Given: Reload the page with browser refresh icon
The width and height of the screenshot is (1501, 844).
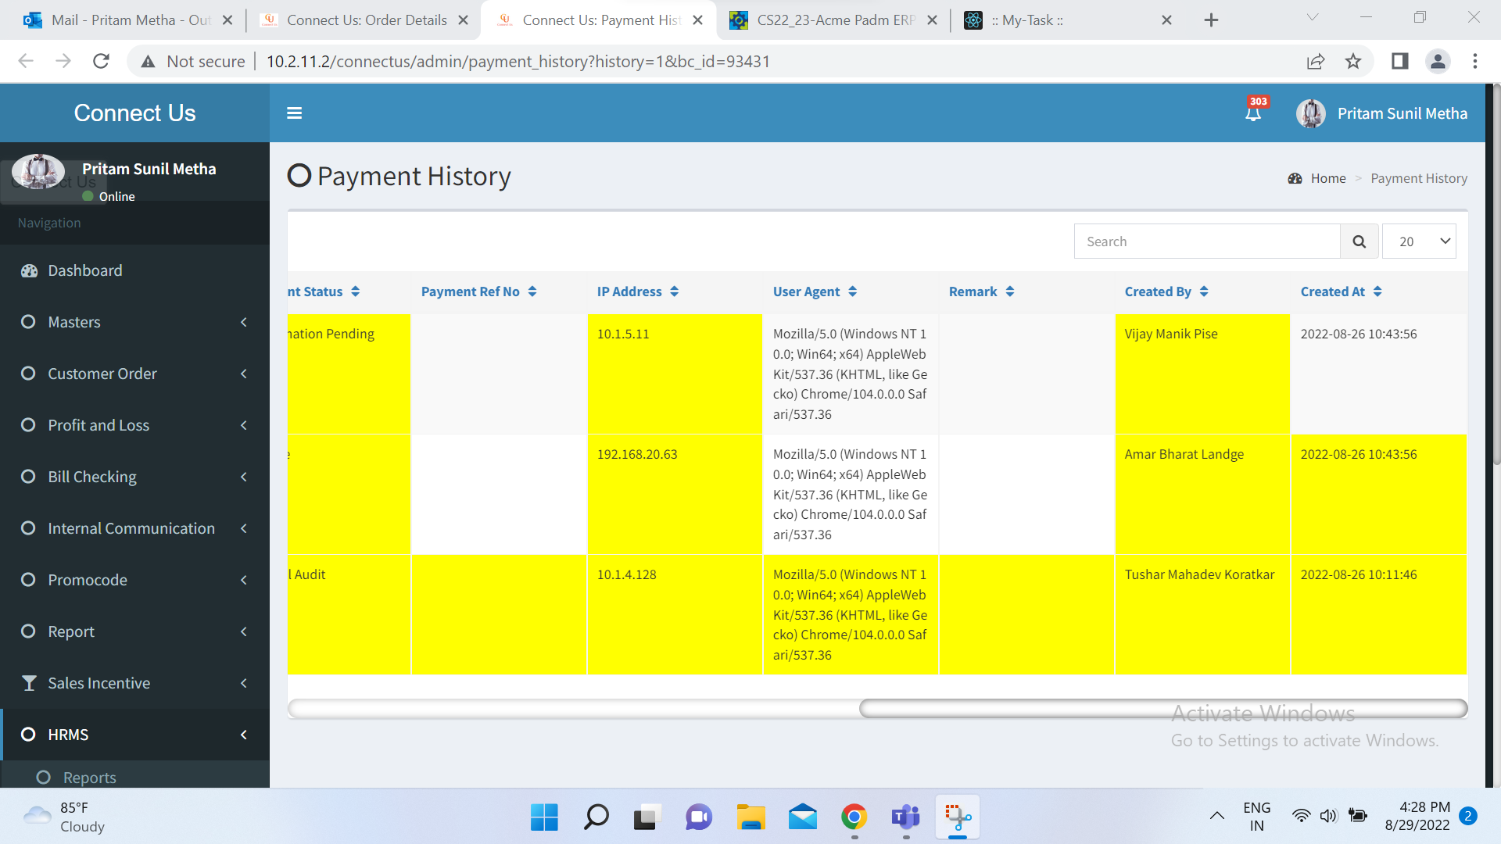Looking at the screenshot, I should click(x=101, y=61).
